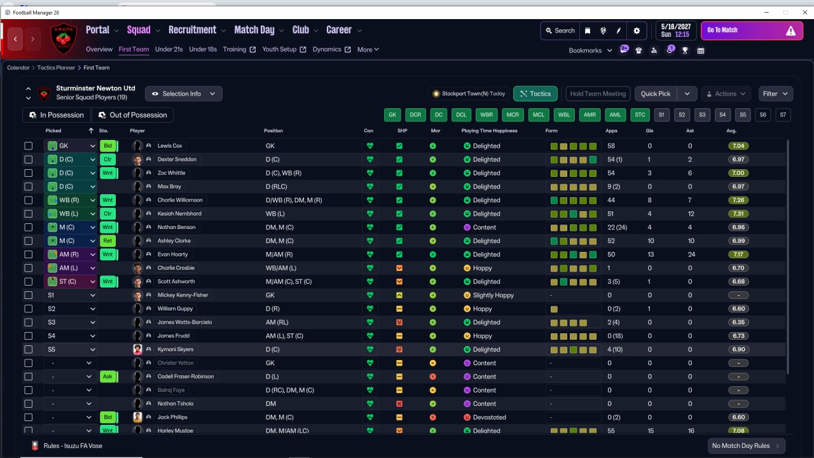The width and height of the screenshot is (814, 458).
Task: Open the ST (C) dropdown for Scott Ashworth
Action: coord(71,282)
